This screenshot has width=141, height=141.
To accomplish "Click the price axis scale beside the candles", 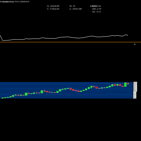I will pos(135,90).
